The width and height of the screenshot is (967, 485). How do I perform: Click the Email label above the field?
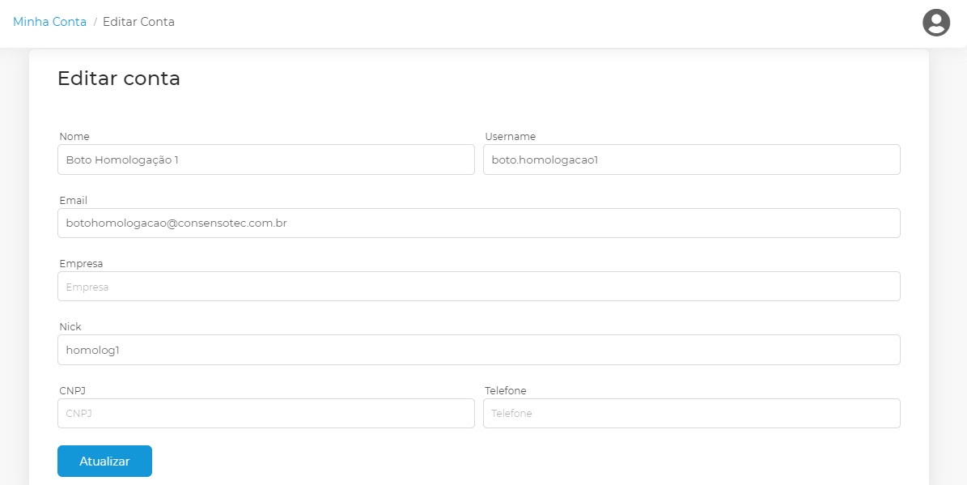[74, 200]
